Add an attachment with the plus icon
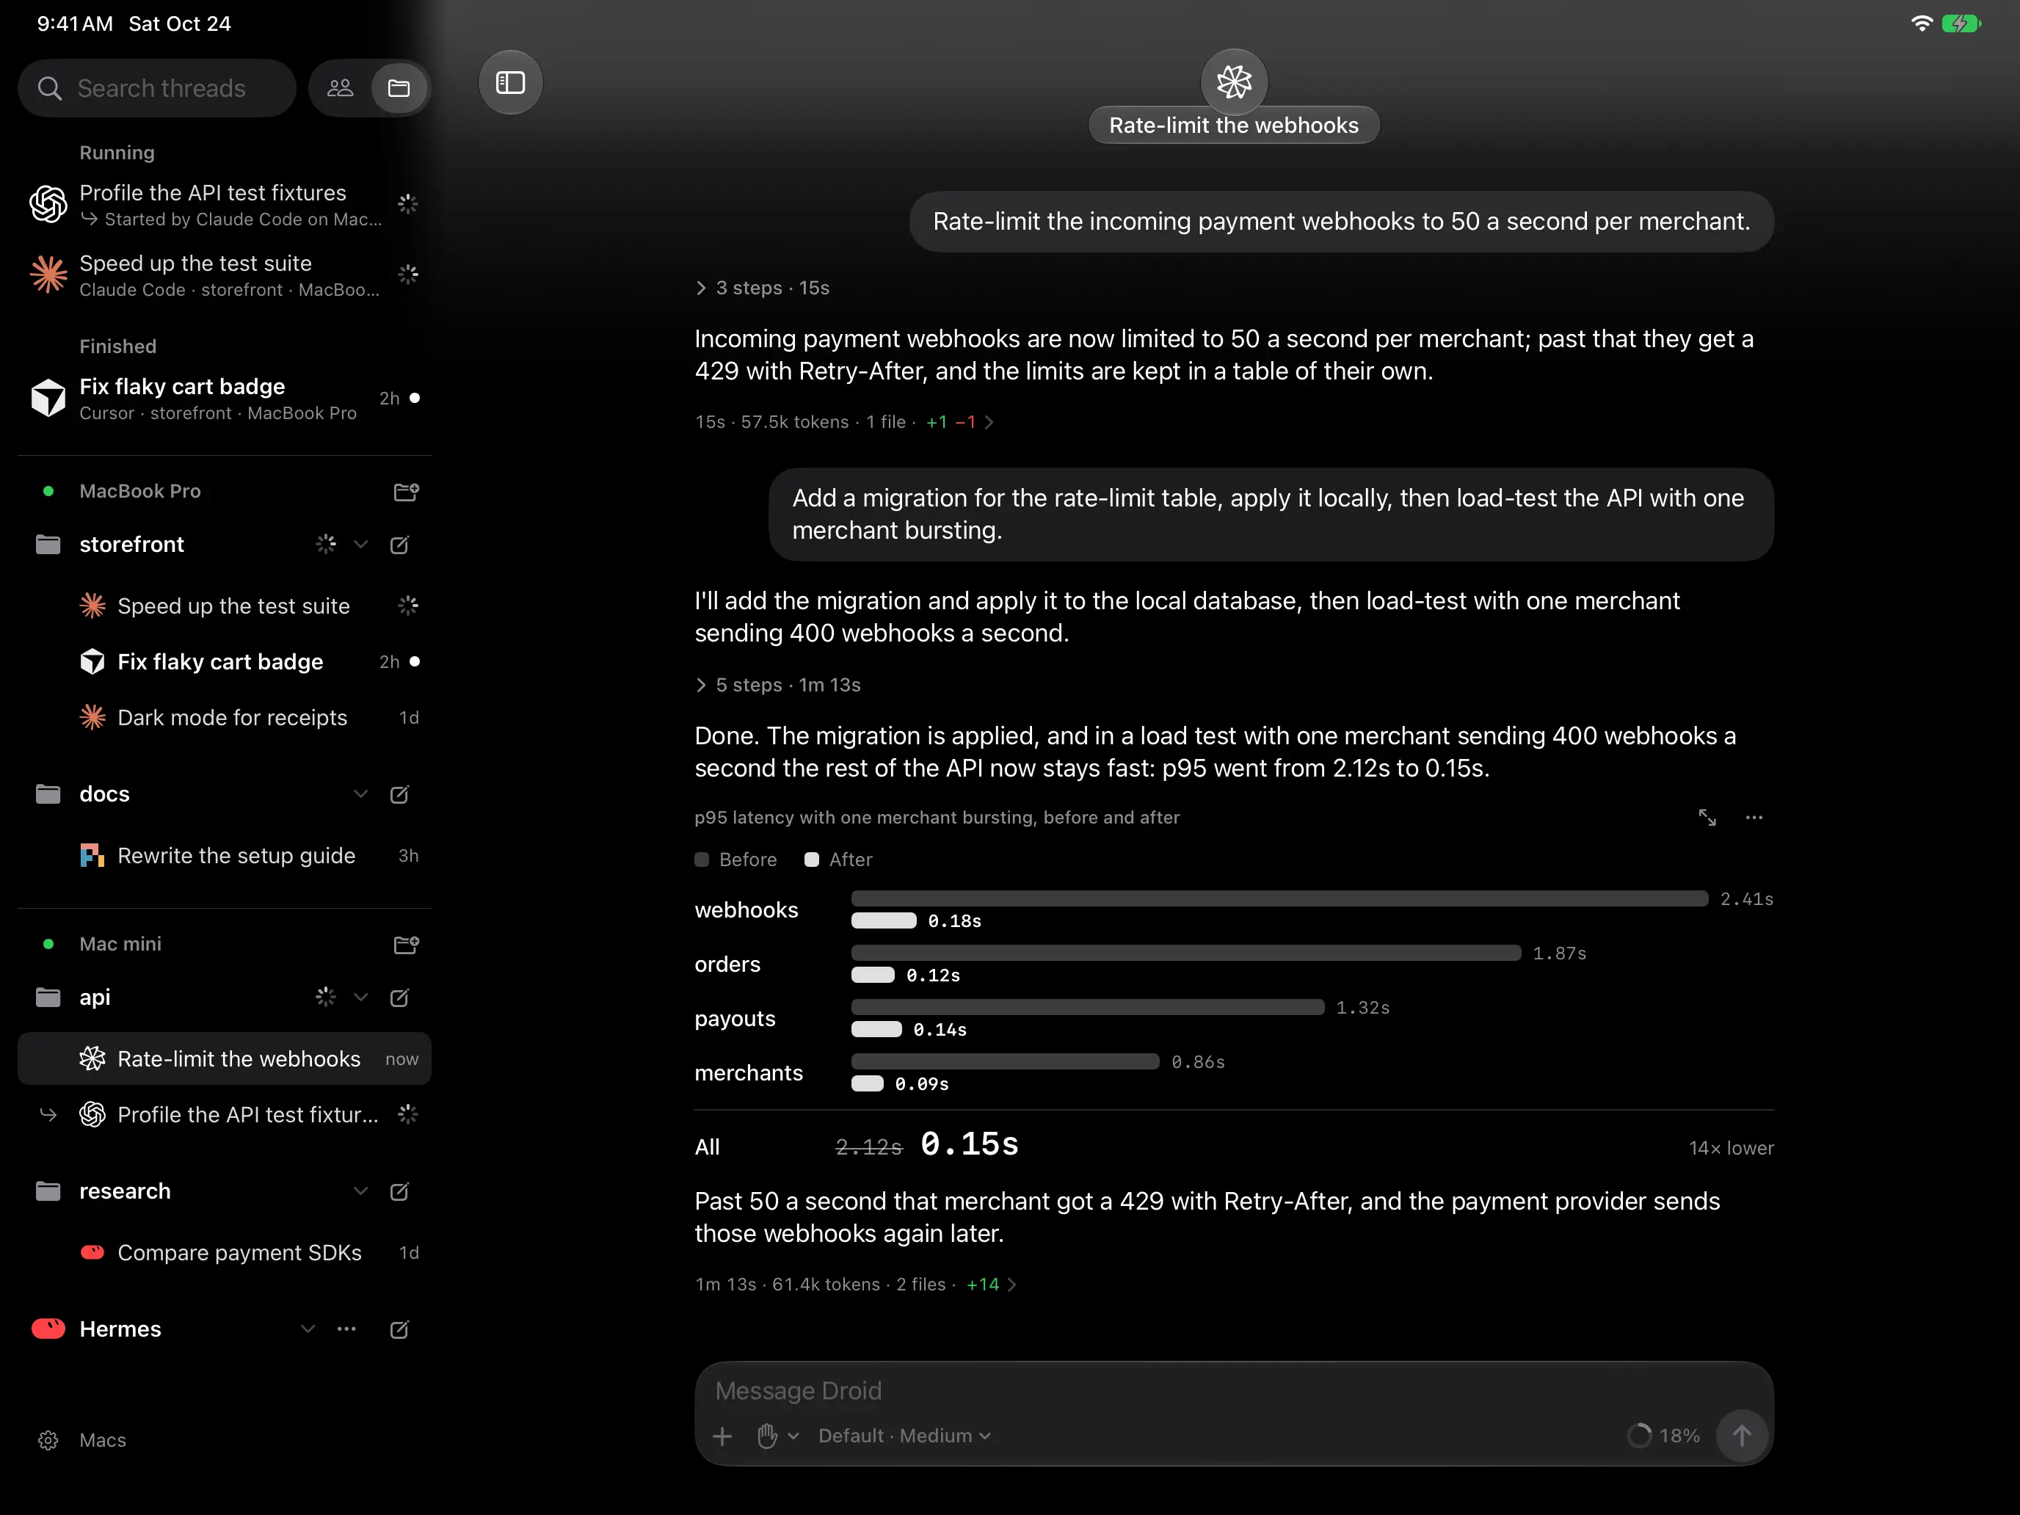The width and height of the screenshot is (2020, 1515). click(x=722, y=1436)
